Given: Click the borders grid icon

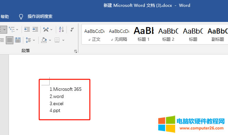Looking at the screenshot, I should [x=57, y=40].
